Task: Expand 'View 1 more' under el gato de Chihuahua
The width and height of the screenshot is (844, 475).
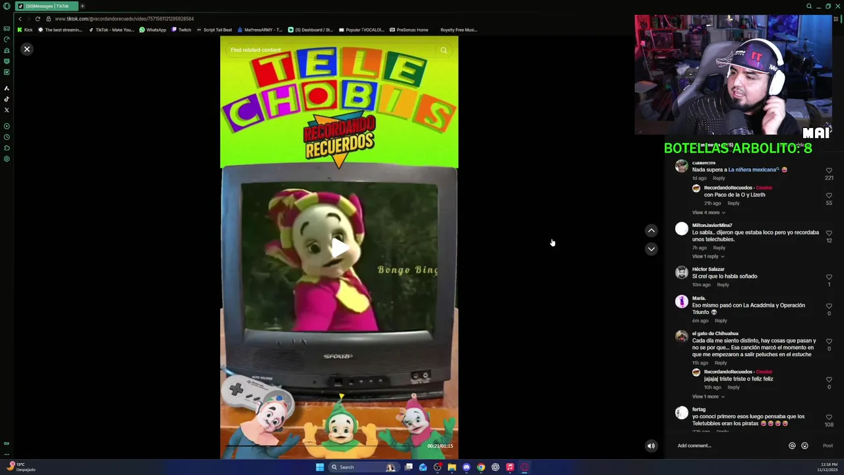Action: 708,396
